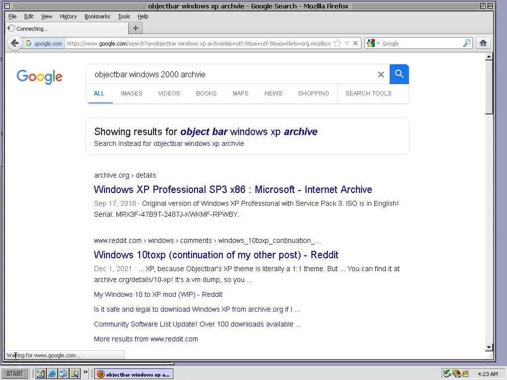The width and height of the screenshot is (507, 380).
Task: Click the Firefox taskbar window button
Action: 134,374
